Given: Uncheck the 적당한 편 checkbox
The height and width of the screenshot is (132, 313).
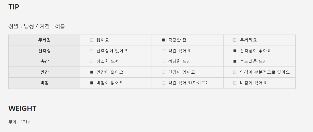Looking at the screenshot, I should [163, 40].
